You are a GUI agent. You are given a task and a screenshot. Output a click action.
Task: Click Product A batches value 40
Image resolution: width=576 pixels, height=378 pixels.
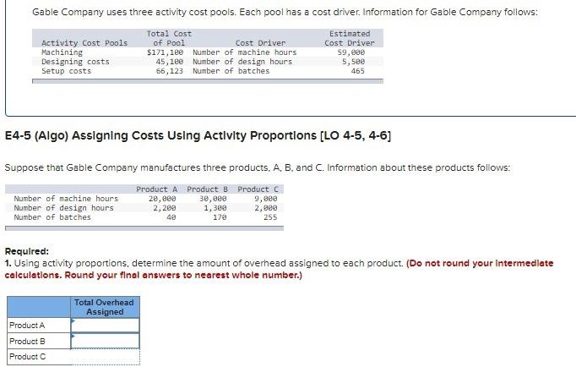(171, 217)
